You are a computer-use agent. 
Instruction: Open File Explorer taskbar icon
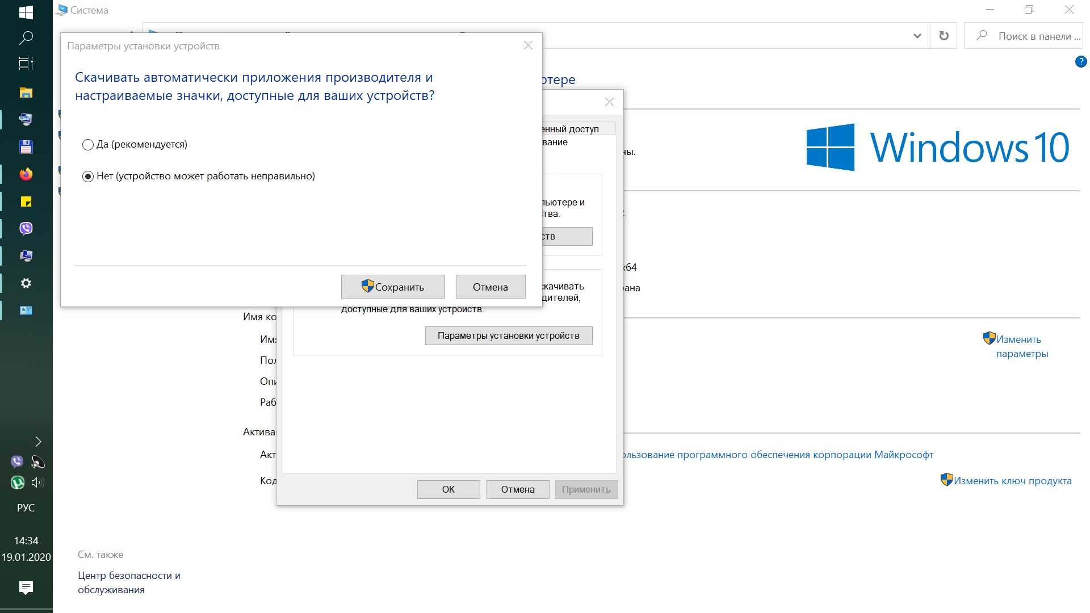pos(26,93)
